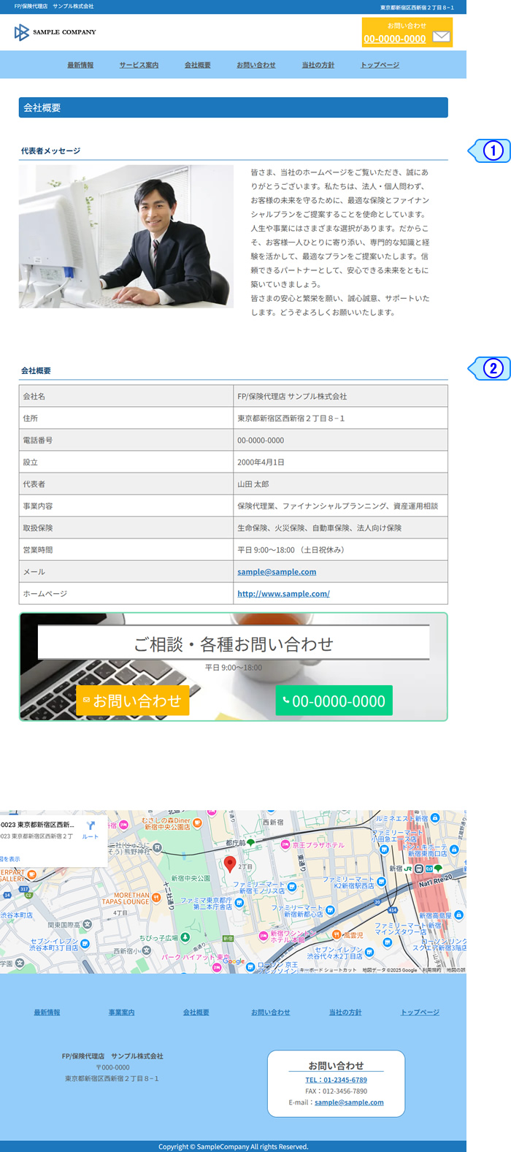Click the Copyright © SampleCompany footer text

pyautogui.click(x=234, y=1147)
